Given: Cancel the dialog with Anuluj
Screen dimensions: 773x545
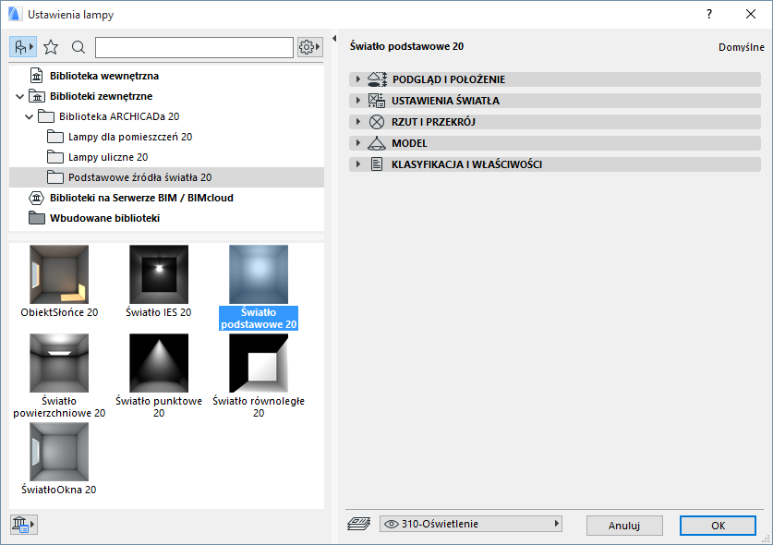Looking at the screenshot, I should coord(624,525).
